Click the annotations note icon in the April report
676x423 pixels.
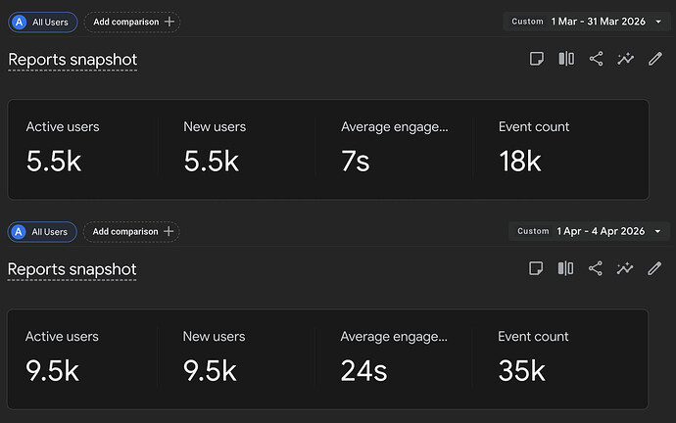(536, 268)
